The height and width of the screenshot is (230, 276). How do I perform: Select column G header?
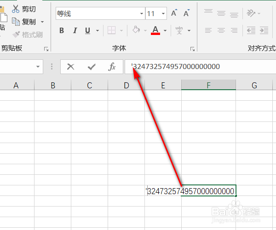(x=254, y=86)
